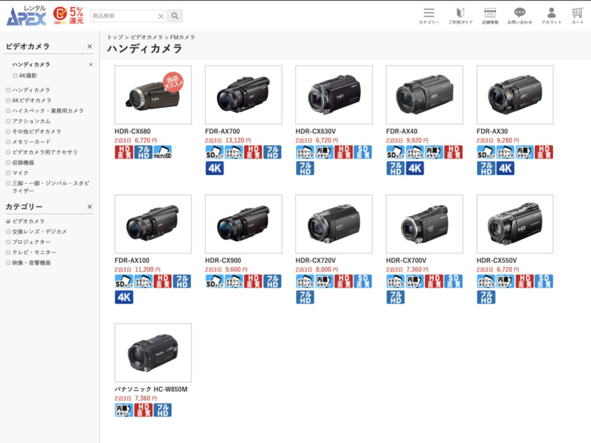Click the 13,120 円 price of FDR-AX700
Image resolution: width=591 pixels, height=443 pixels.
[x=238, y=141]
